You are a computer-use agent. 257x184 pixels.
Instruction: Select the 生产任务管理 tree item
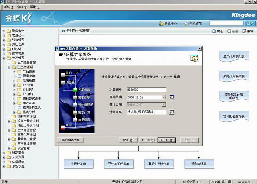coord(26,130)
